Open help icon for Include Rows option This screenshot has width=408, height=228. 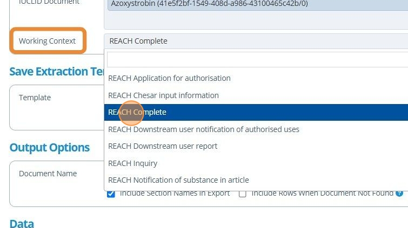click(x=399, y=193)
